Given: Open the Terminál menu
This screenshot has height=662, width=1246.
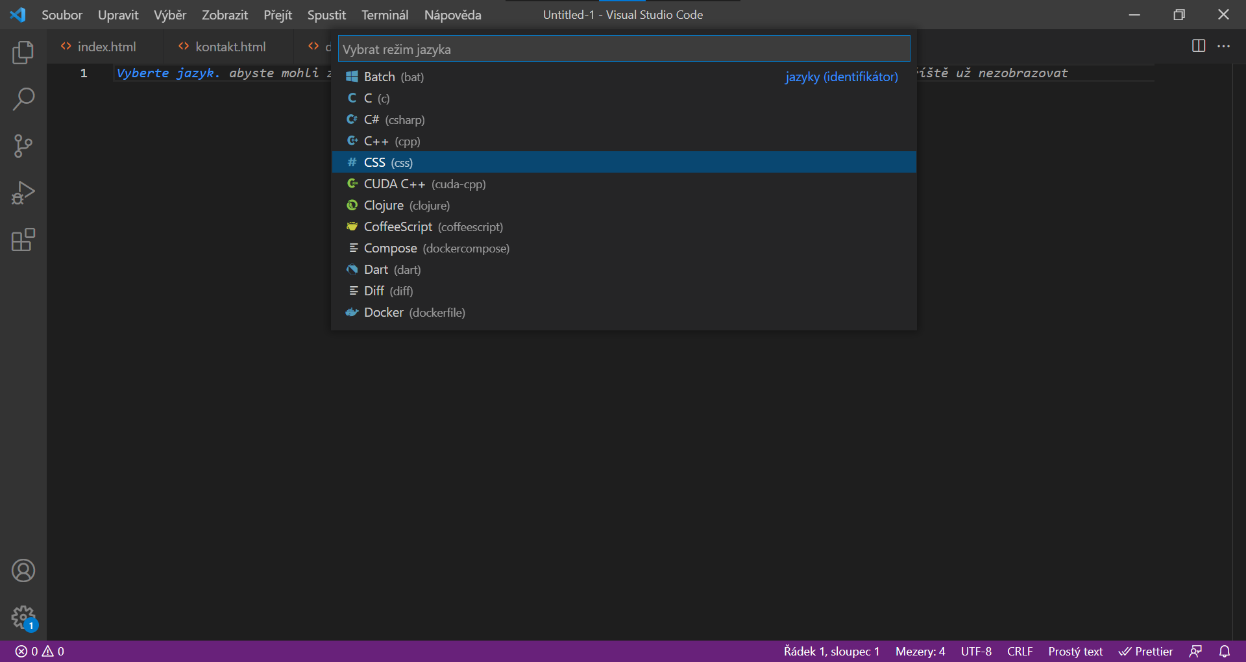Looking at the screenshot, I should pyautogui.click(x=384, y=15).
